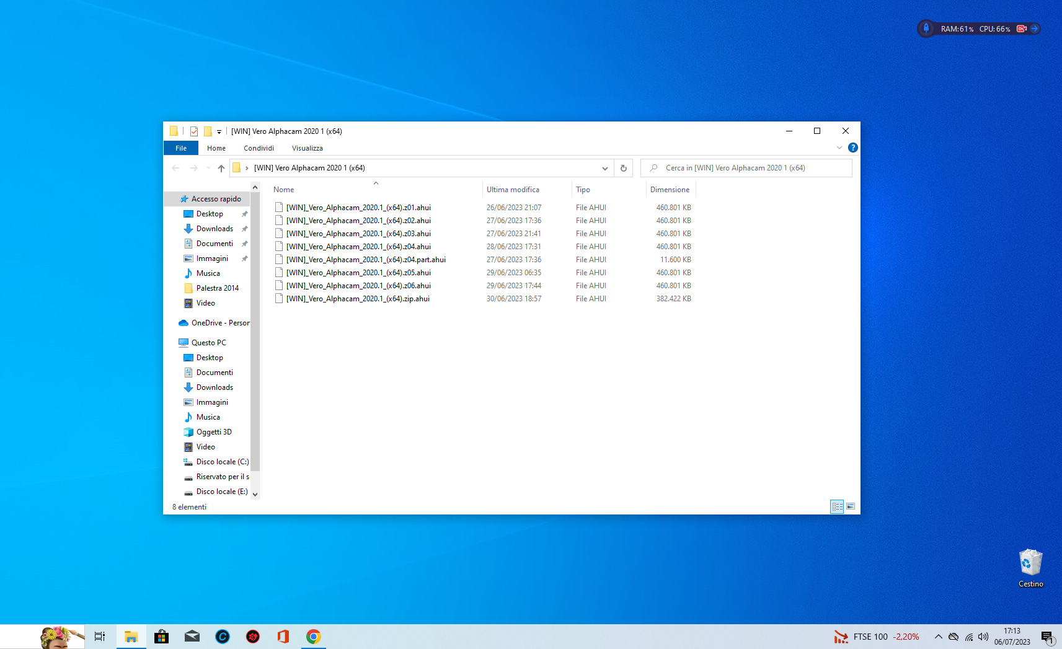Open the Condividi ribbon tab
1062x649 pixels.
[x=259, y=148]
